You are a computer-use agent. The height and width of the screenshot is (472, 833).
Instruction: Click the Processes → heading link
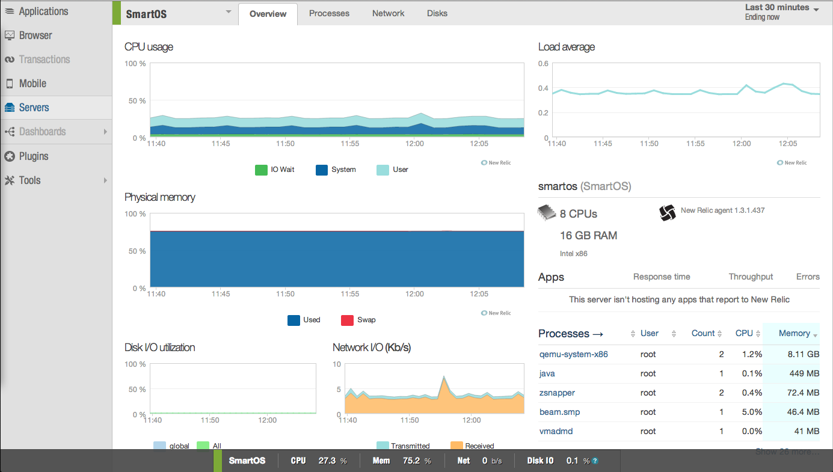[x=571, y=334]
